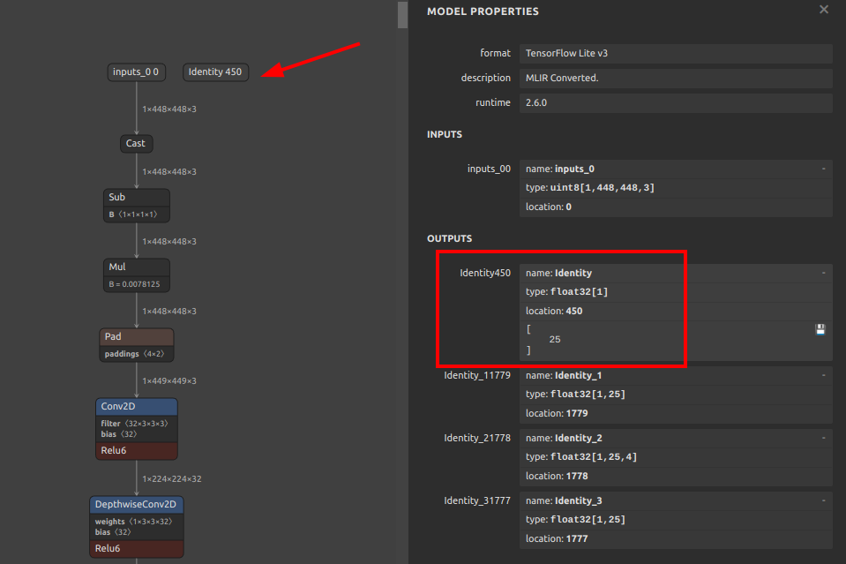The height and width of the screenshot is (564, 846).
Task: Expand the Identity output value details
Action: pos(822,271)
